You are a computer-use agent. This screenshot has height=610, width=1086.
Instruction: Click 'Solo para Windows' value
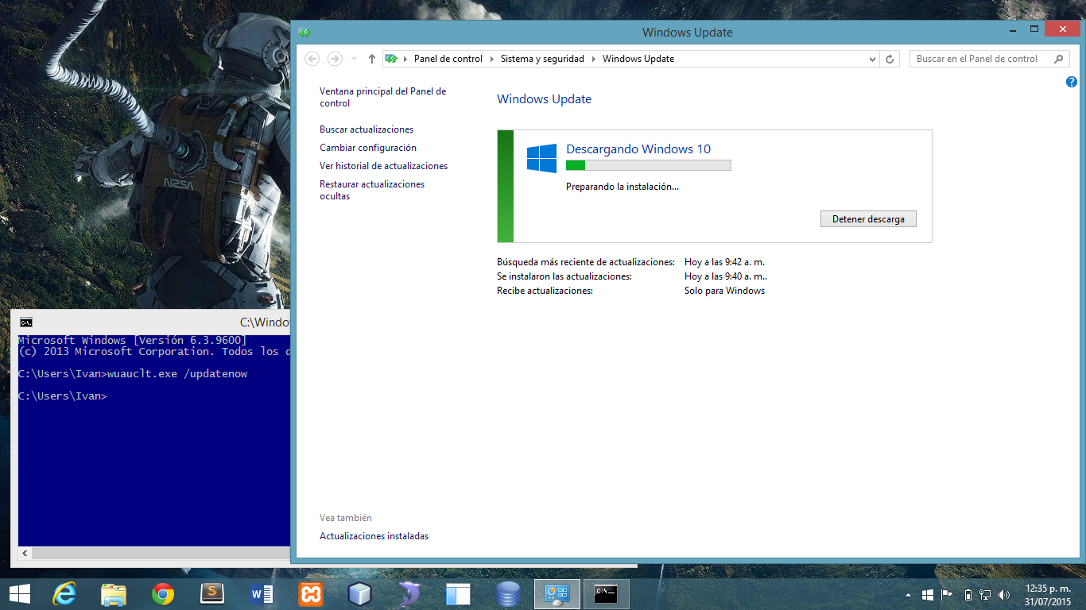point(724,291)
